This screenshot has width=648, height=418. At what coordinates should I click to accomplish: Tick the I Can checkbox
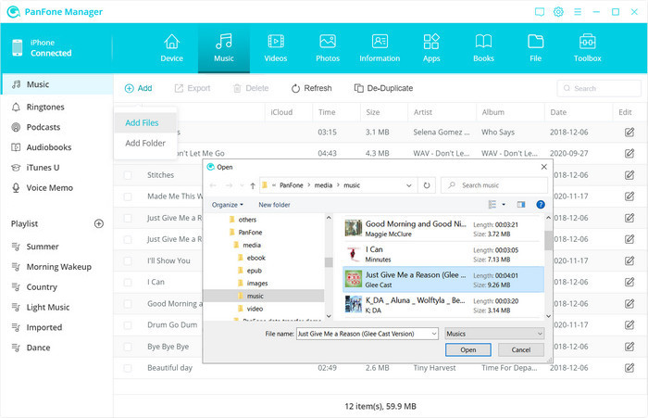tap(128, 283)
